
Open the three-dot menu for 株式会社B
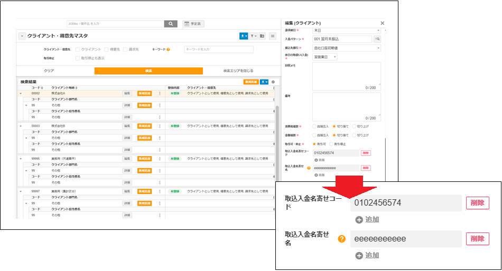[160, 126]
